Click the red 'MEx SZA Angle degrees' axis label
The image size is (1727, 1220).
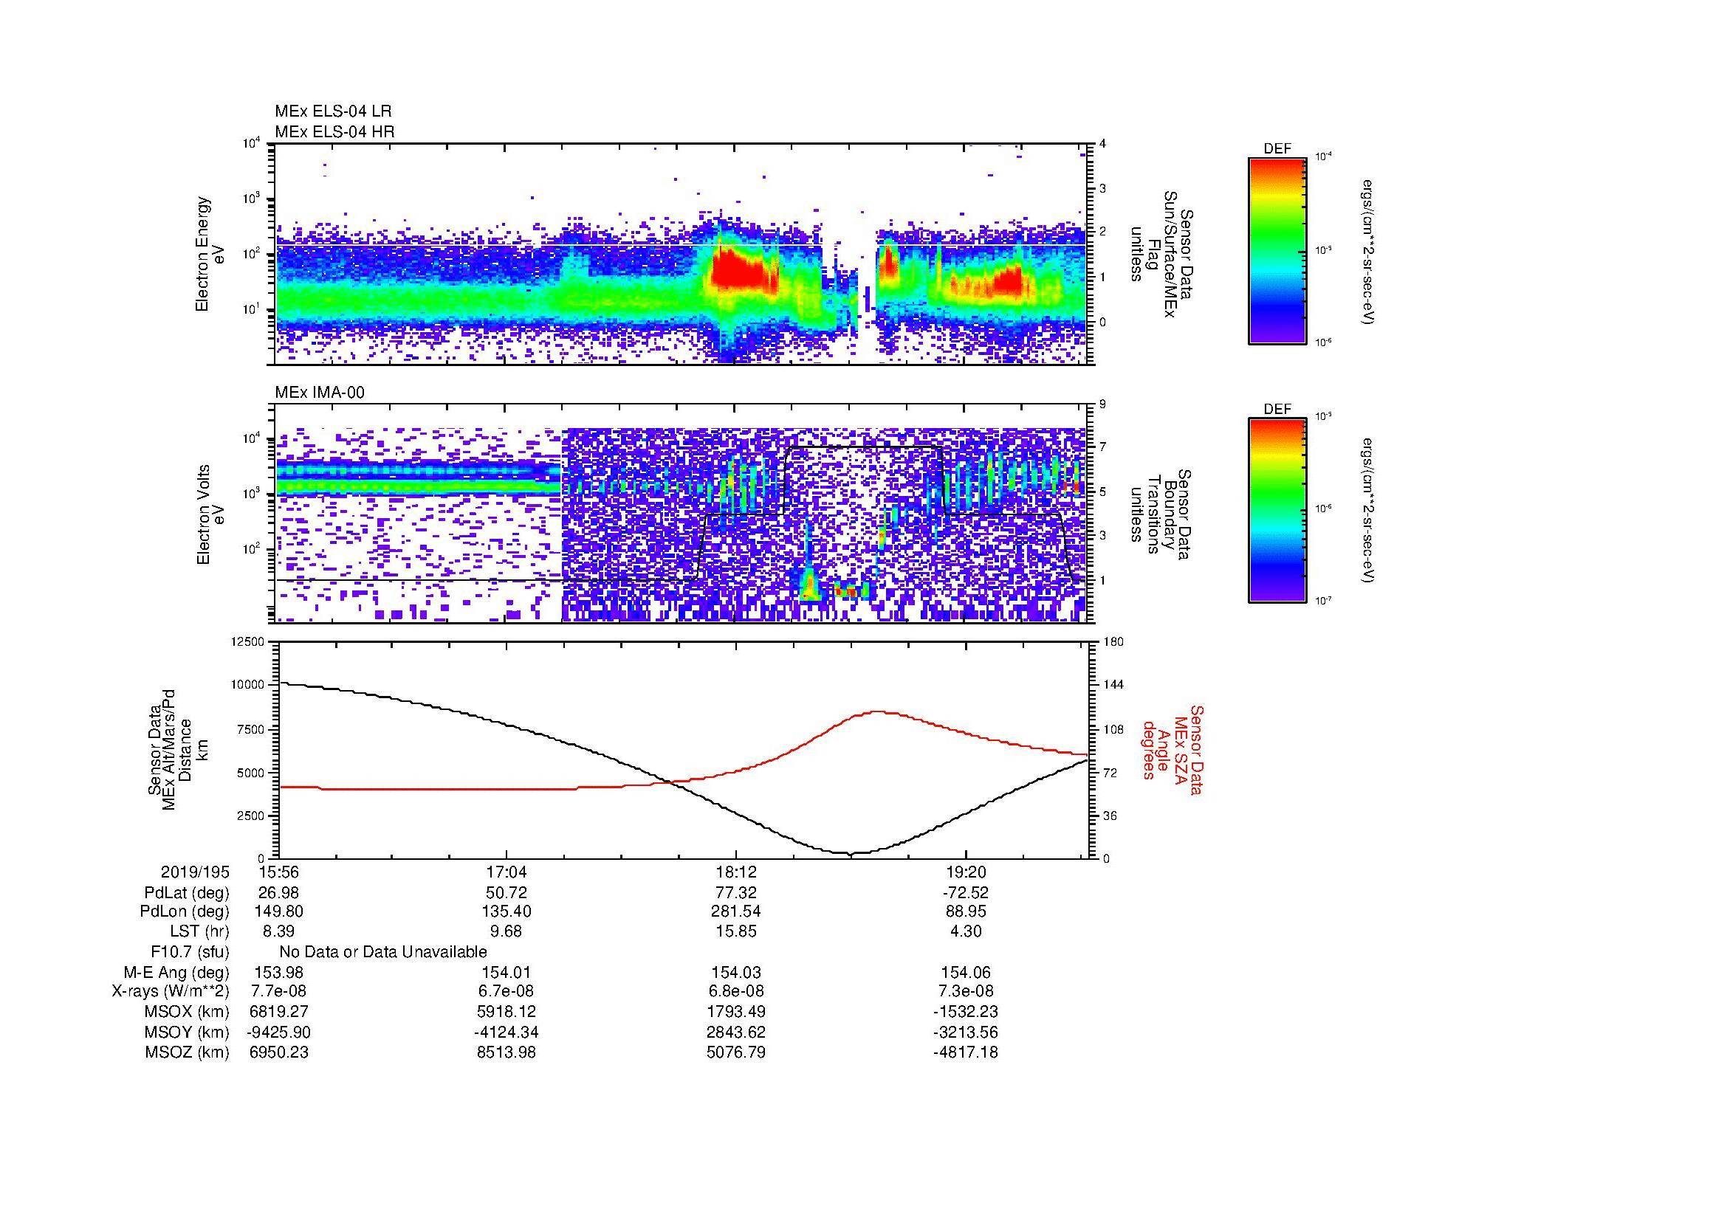coord(1172,749)
